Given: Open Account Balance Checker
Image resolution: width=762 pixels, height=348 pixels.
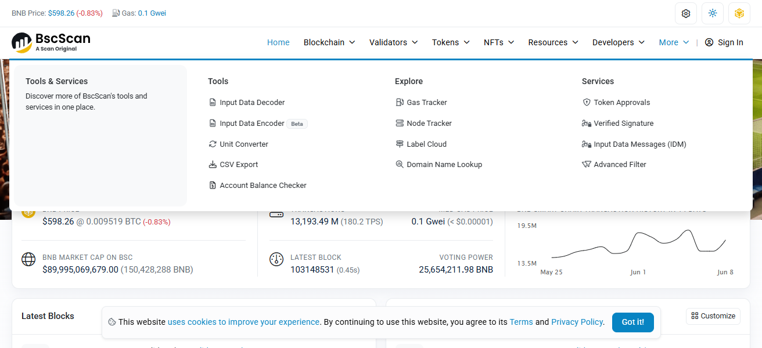Looking at the screenshot, I should click(x=258, y=186).
